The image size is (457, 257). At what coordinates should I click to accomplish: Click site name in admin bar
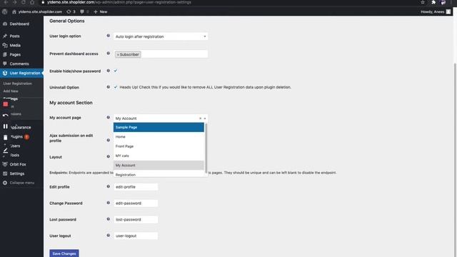[x=40, y=11]
